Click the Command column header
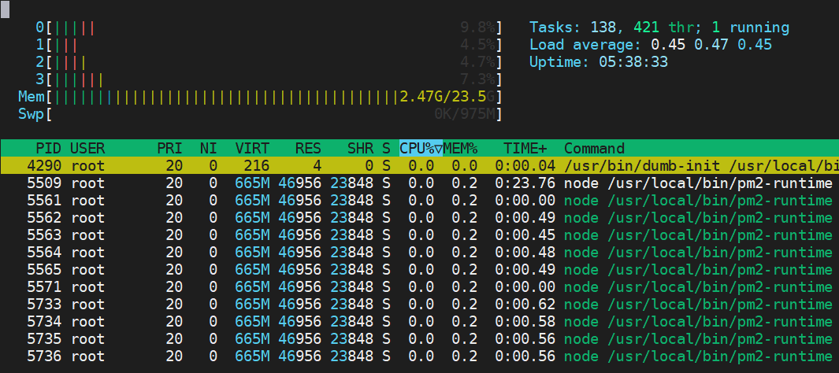This screenshot has width=839, height=373. (594, 148)
